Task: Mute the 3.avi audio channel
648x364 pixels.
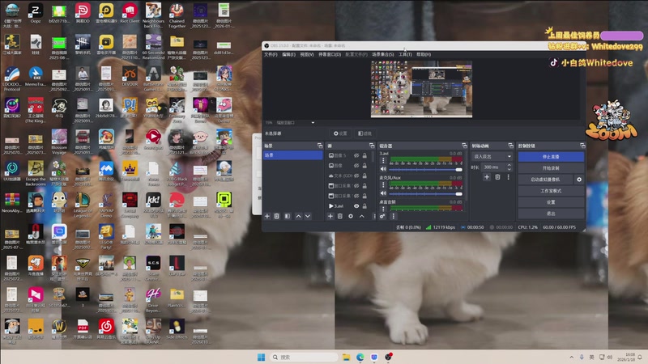Action: 383,169
